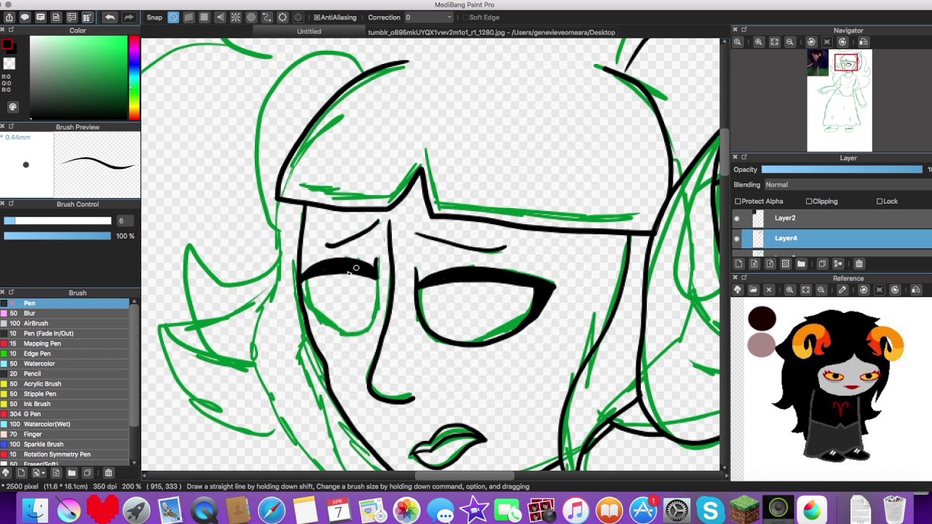
Task: Delete the selected layer with the trash icon
Action: coord(858,263)
